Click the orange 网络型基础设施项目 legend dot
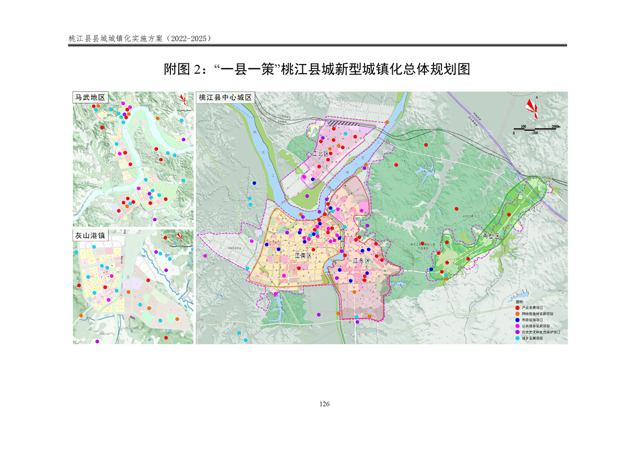This screenshot has width=635, height=449. [x=517, y=313]
